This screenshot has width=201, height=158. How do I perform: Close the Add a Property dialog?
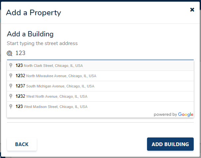point(192,10)
